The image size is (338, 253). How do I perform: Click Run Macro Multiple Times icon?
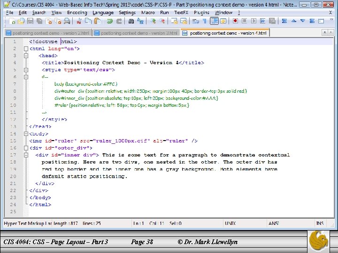tap(263, 21)
